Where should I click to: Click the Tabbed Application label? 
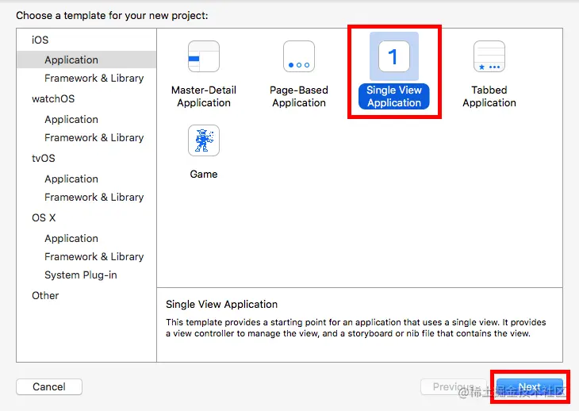coord(489,96)
